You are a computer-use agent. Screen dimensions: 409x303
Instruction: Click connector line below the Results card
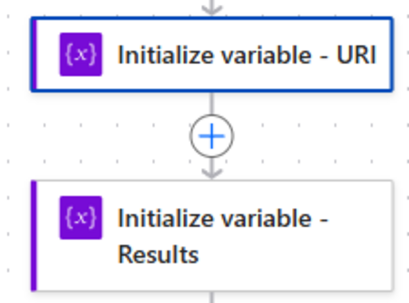(212, 297)
